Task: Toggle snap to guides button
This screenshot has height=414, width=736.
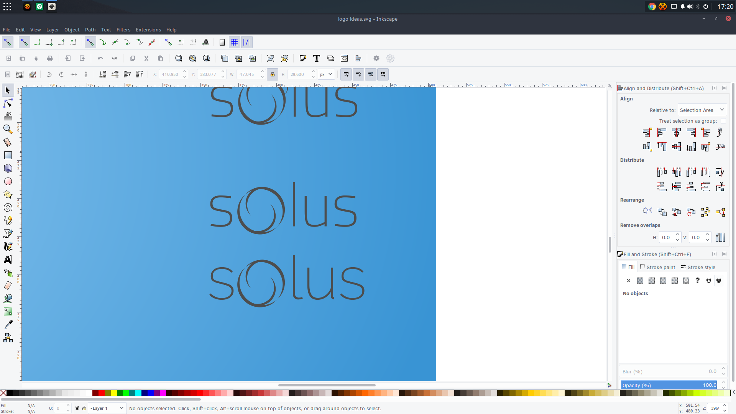Action: click(x=246, y=42)
